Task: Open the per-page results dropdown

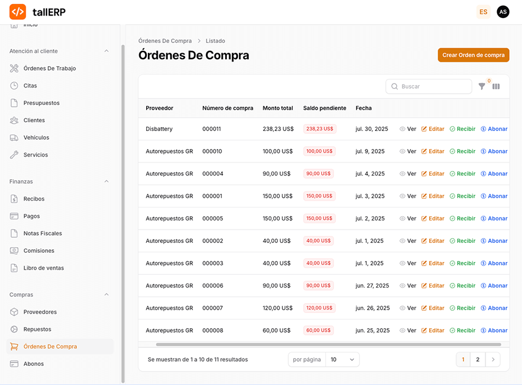Action: pyautogui.click(x=342, y=359)
